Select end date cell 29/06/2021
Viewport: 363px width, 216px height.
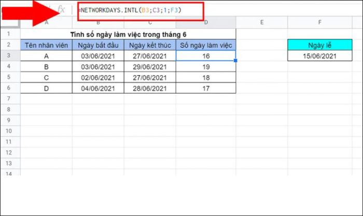pos(150,67)
